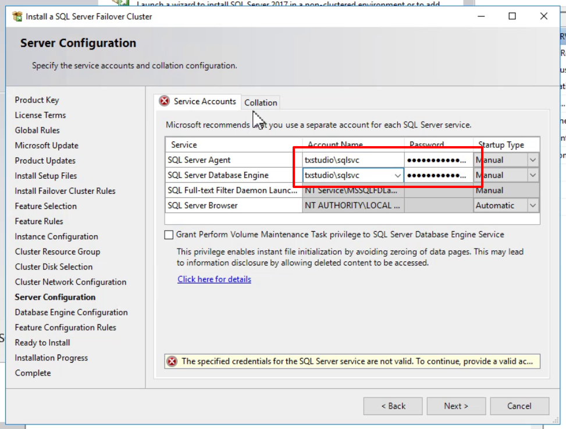The width and height of the screenshot is (566, 429).
Task: Click the error icon in the credentials warning bar
Action: pos(172,361)
